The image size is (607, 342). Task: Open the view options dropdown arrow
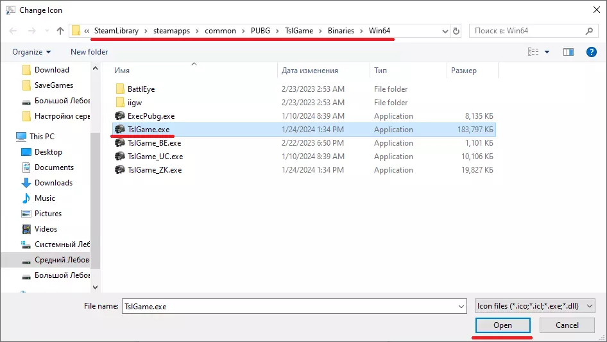(547, 52)
